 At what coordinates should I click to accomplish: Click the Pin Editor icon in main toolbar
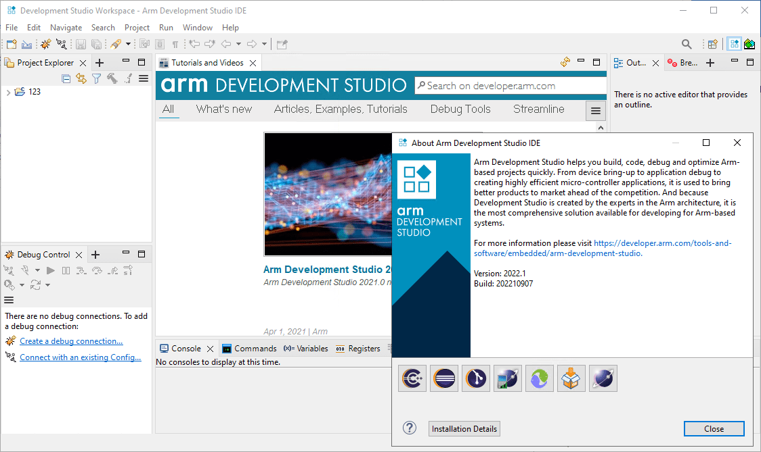pos(282,44)
